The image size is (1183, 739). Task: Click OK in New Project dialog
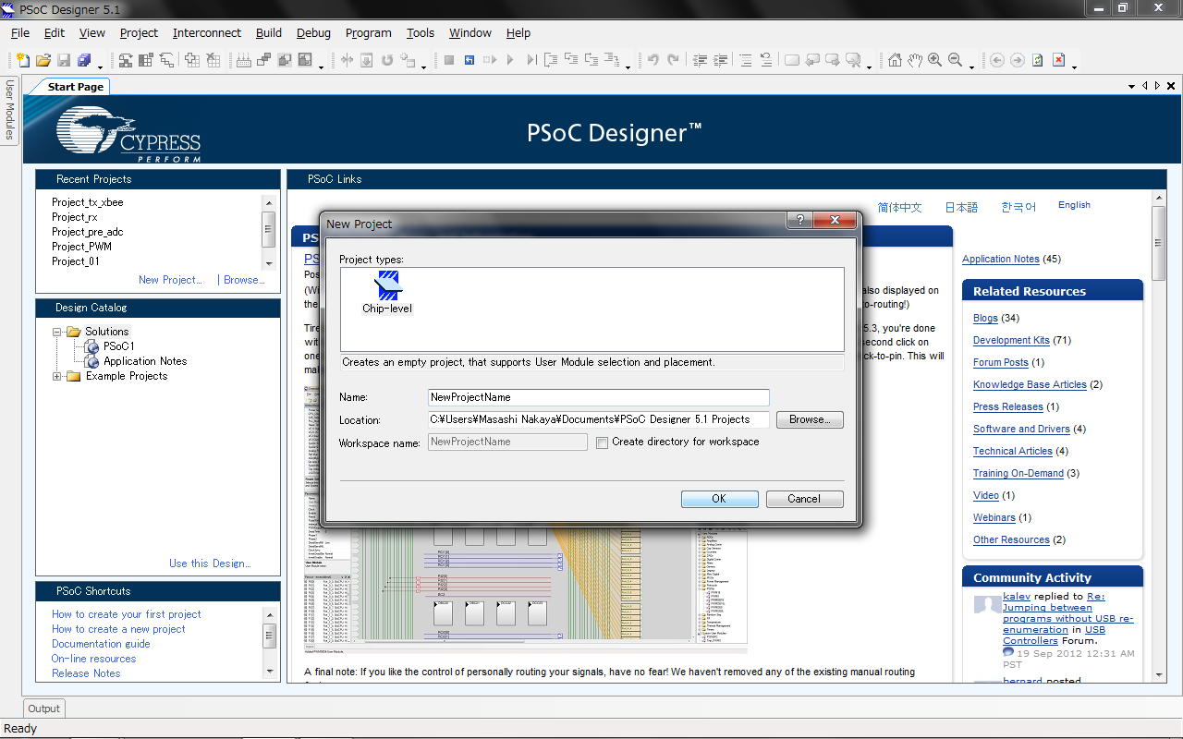click(x=719, y=499)
